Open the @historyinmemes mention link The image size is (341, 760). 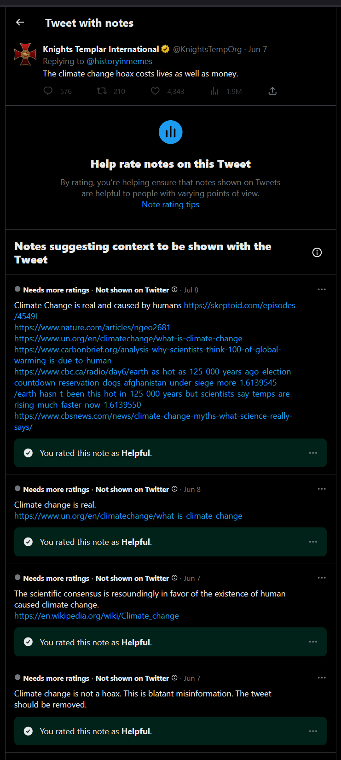[119, 61]
